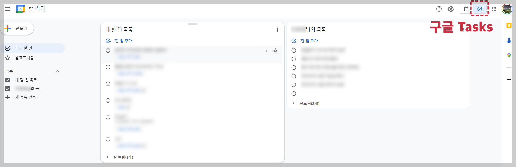The height and width of the screenshot is (167, 516).
Task: Complete the third task in 님의 목록
Action: 294,68
